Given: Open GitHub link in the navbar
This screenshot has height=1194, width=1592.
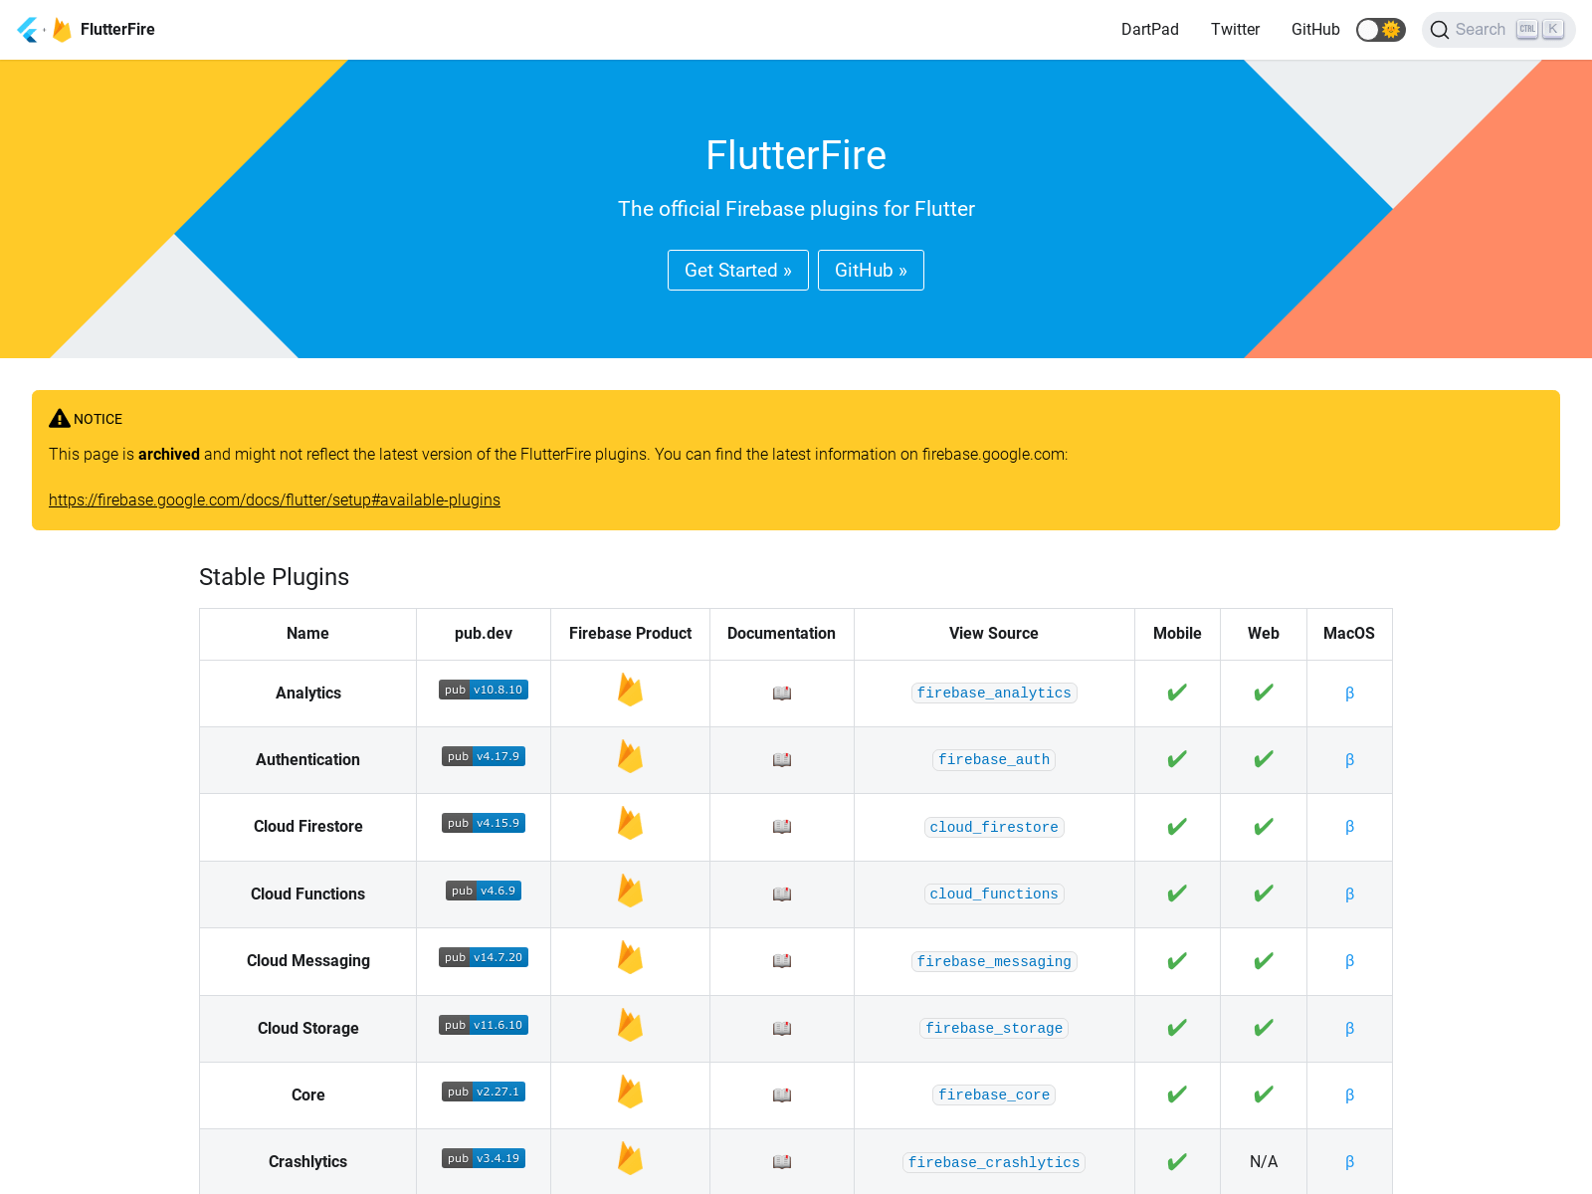Looking at the screenshot, I should click(x=1315, y=30).
